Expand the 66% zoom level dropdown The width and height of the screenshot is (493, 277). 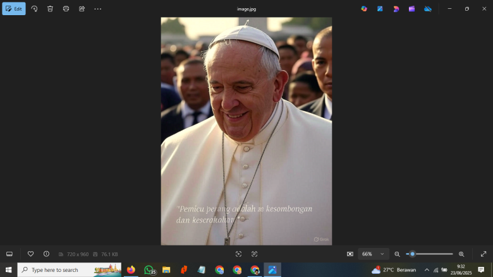[x=374, y=254]
